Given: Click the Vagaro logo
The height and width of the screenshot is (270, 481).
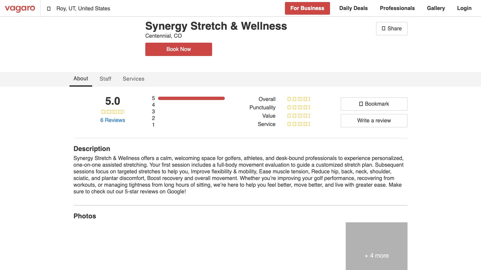Looking at the screenshot, I should click(x=20, y=9).
